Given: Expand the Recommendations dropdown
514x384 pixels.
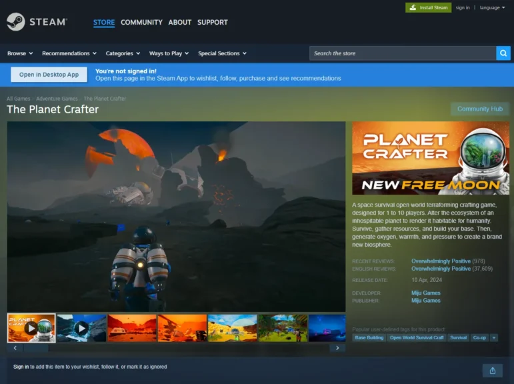Looking at the screenshot, I should pos(69,53).
